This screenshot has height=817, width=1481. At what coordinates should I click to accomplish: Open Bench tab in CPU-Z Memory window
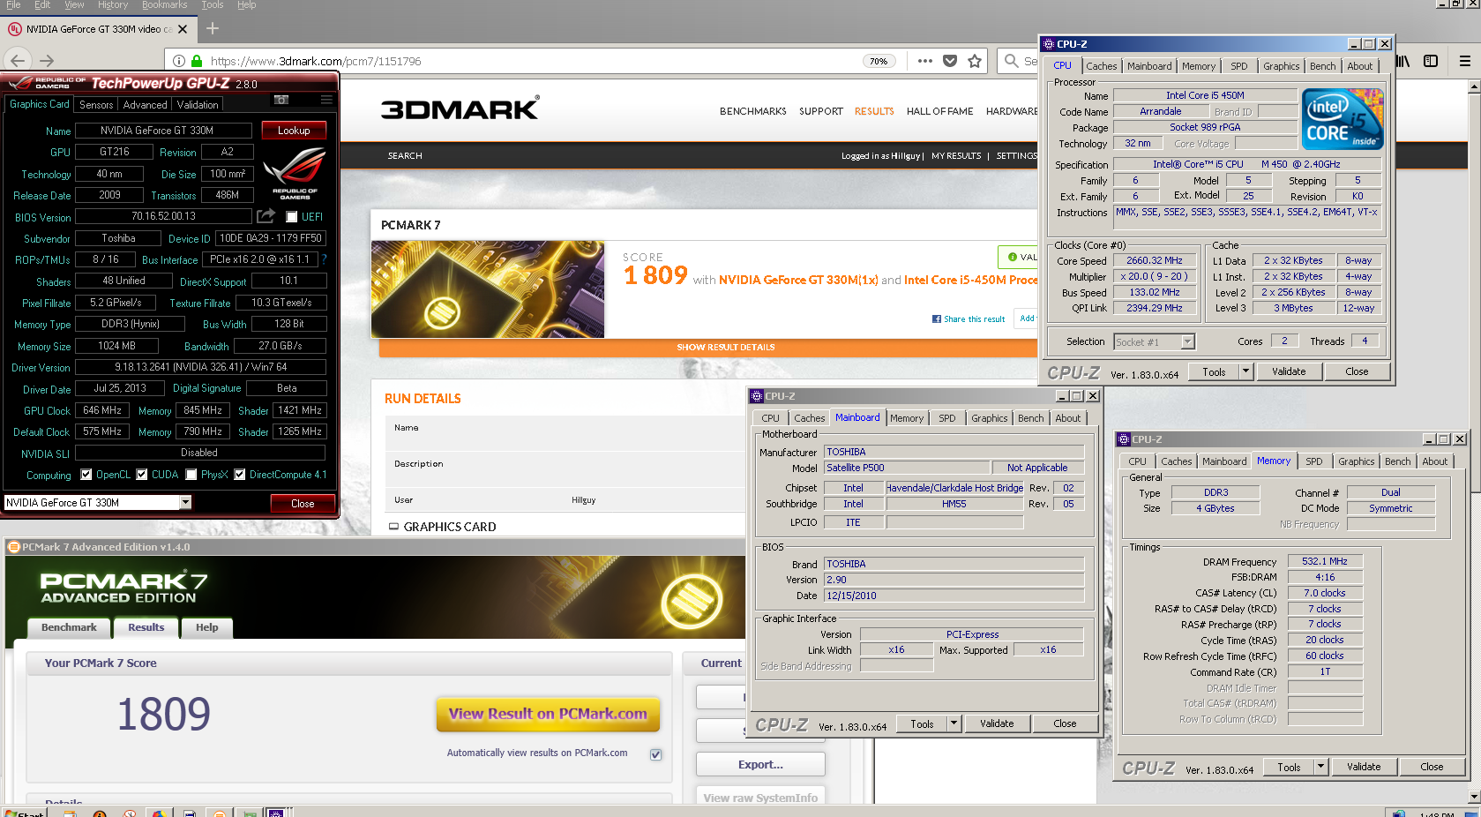(x=1397, y=461)
